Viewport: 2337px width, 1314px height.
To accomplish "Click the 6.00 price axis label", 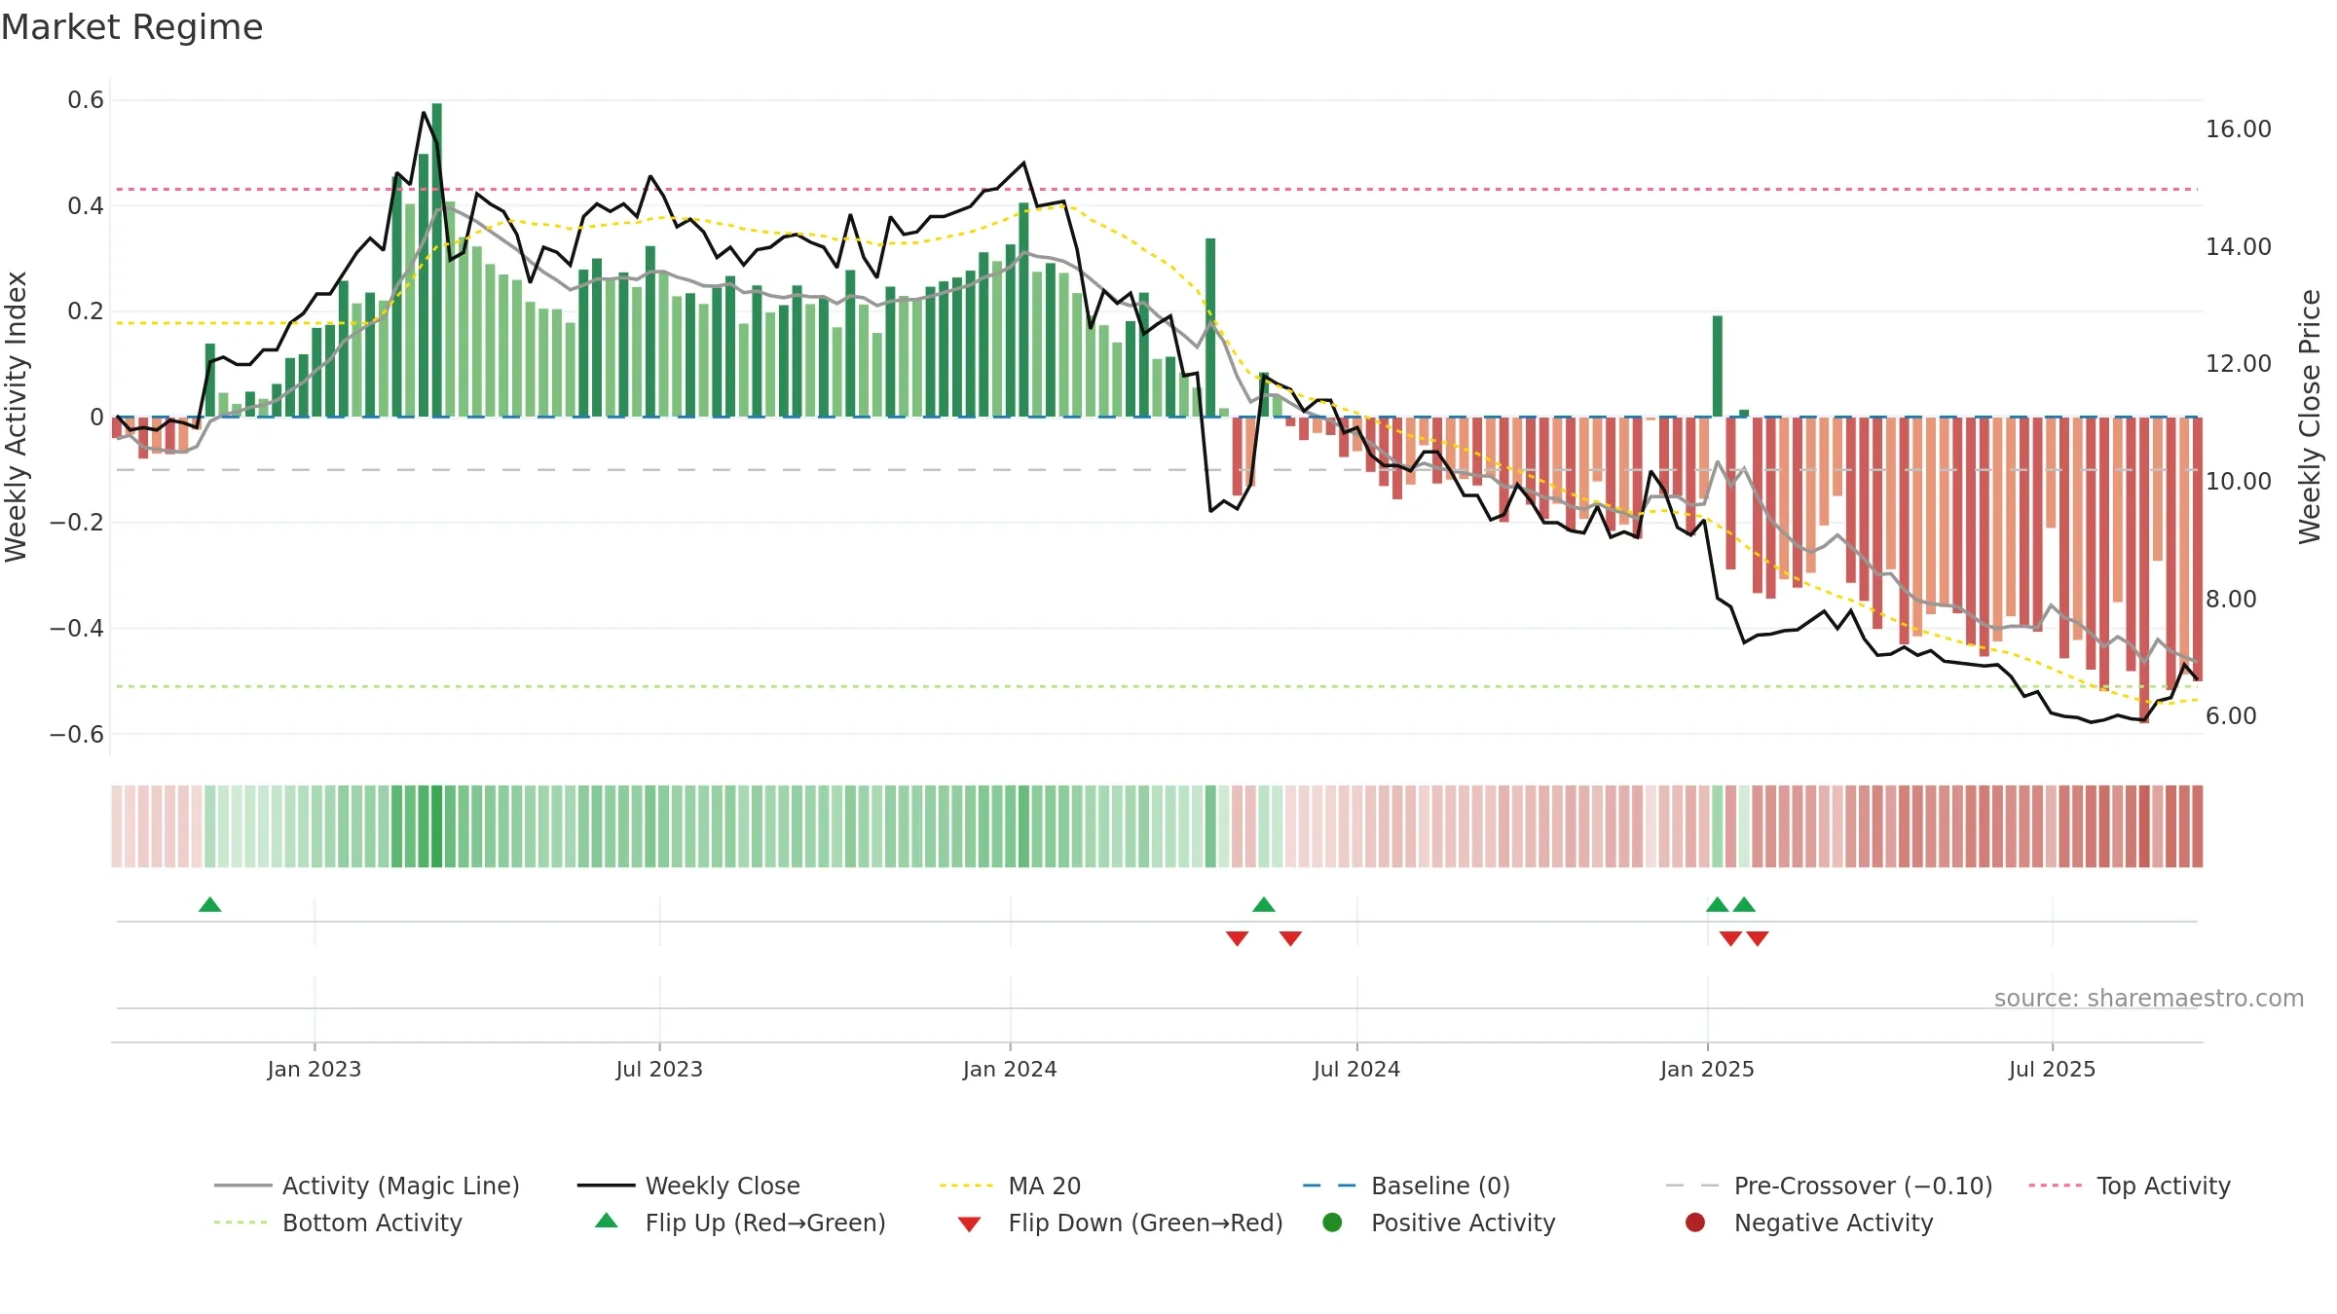I will click(2231, 716).
